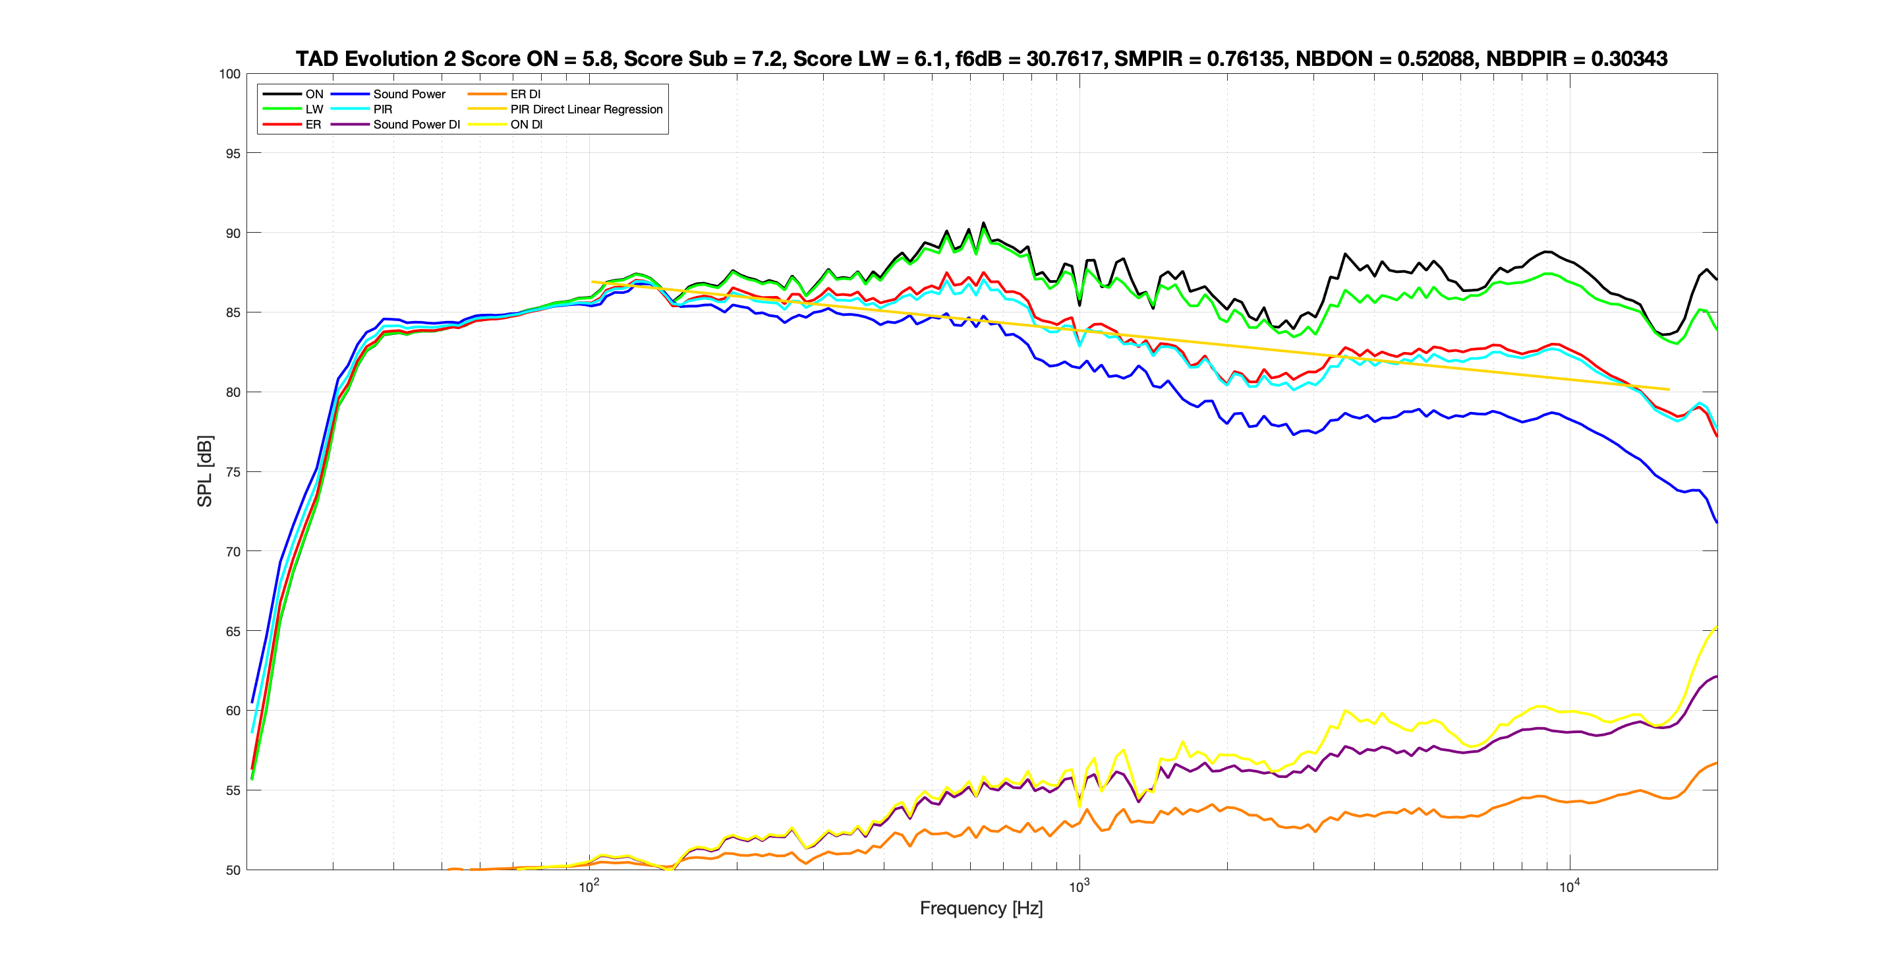Click the ER legend label
This screenshot has width=1898, height=977.
click(313, 125)
